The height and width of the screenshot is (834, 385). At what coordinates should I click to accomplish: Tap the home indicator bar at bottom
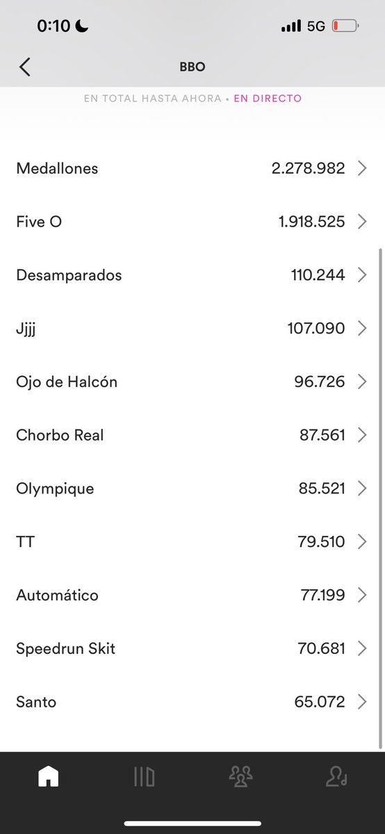coord(192,824)
